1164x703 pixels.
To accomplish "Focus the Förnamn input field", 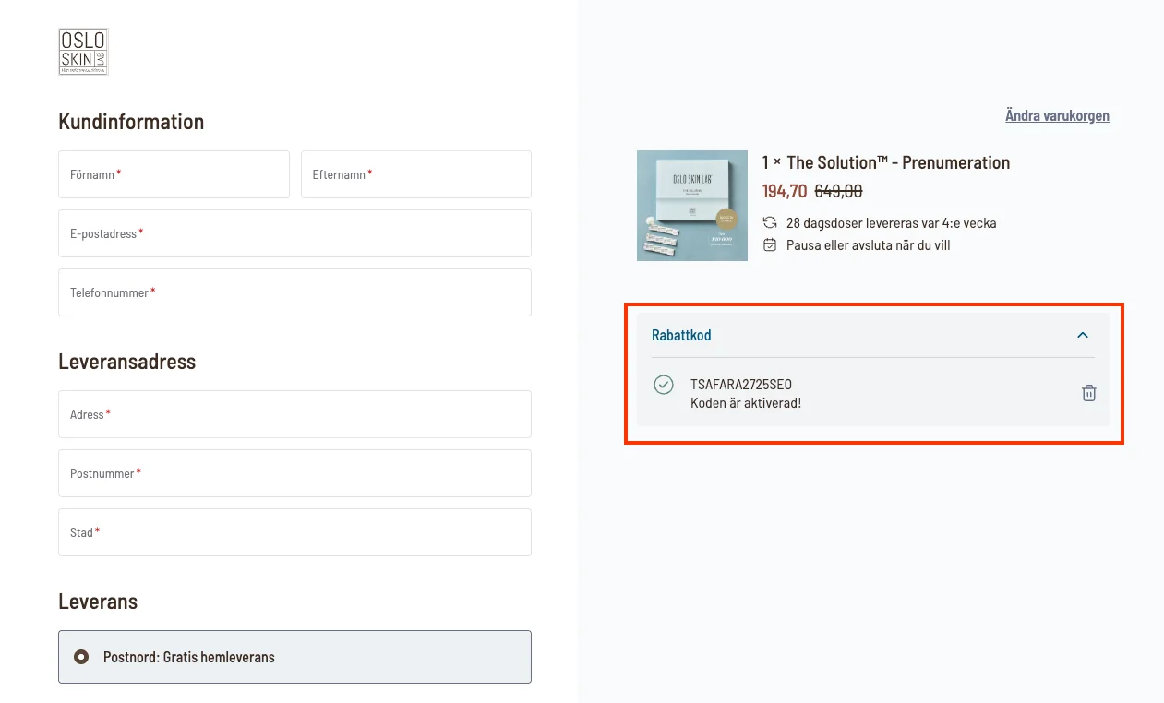I will (x=174, y=174).
